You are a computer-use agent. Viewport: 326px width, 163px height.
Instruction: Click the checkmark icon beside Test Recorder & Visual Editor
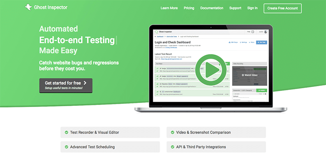tap(66, 132)
